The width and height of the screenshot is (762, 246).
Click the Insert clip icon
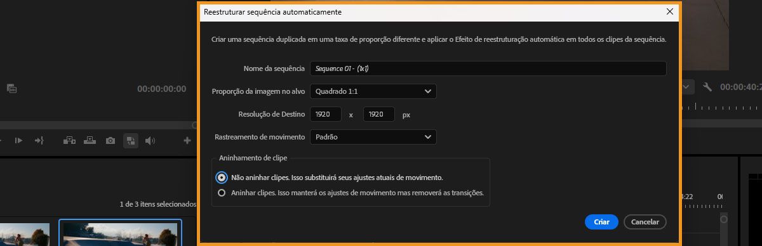(x=69, y=140)
